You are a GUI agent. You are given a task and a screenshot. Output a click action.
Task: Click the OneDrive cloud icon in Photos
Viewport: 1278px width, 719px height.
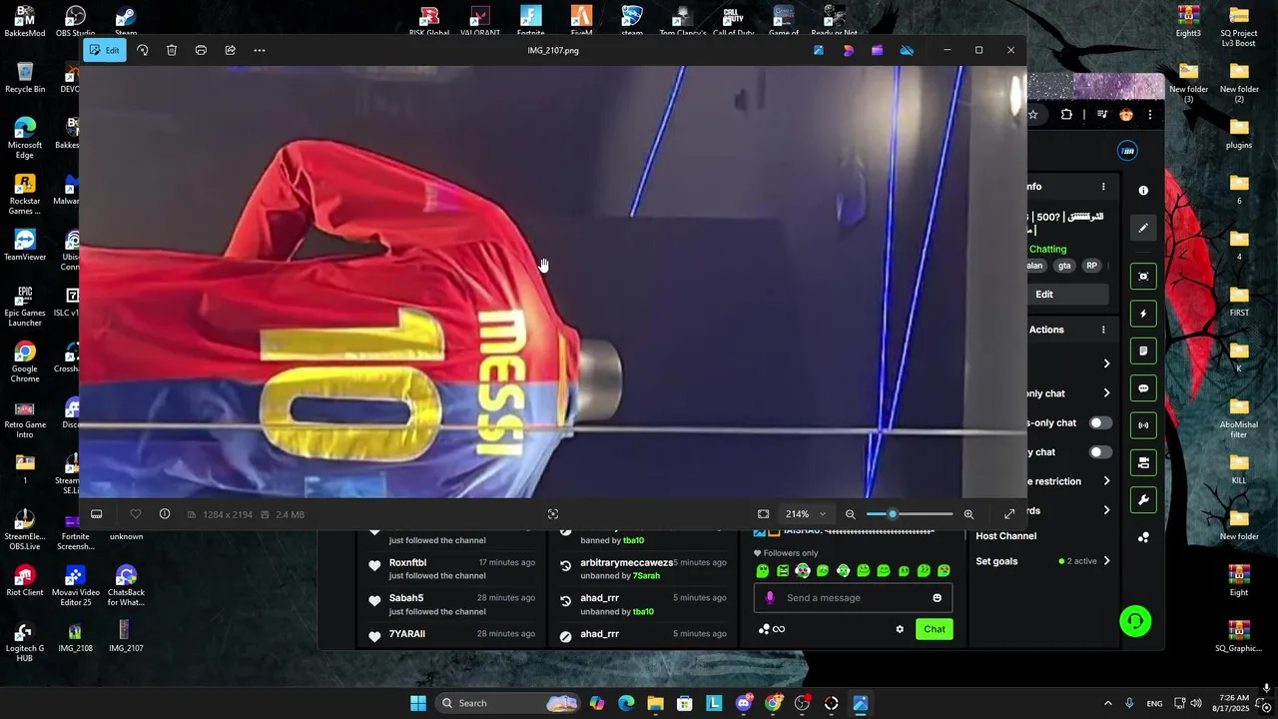(x=907, y=50)
